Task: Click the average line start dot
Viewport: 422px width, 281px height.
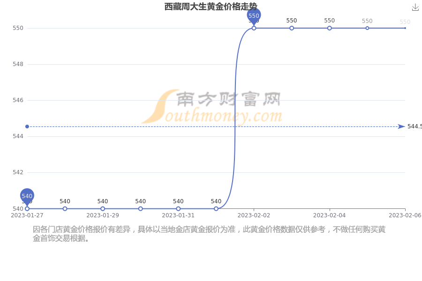Action: coord(27,126)
